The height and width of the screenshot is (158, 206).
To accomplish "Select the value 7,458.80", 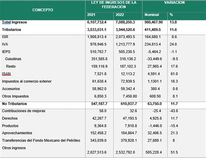I will 130,96.
